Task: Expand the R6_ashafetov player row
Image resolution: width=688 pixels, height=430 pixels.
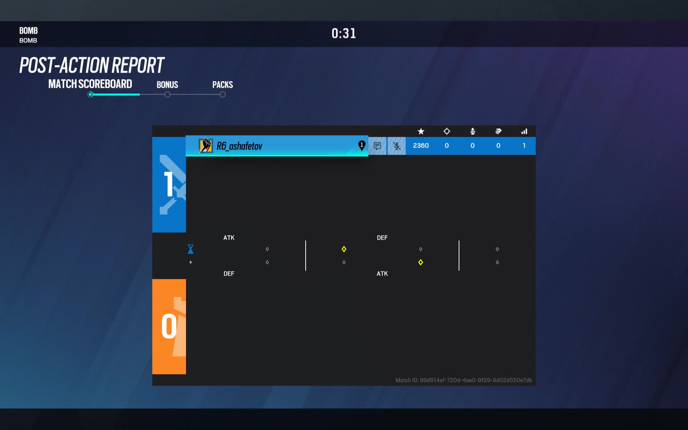Action: pos(276,145)
